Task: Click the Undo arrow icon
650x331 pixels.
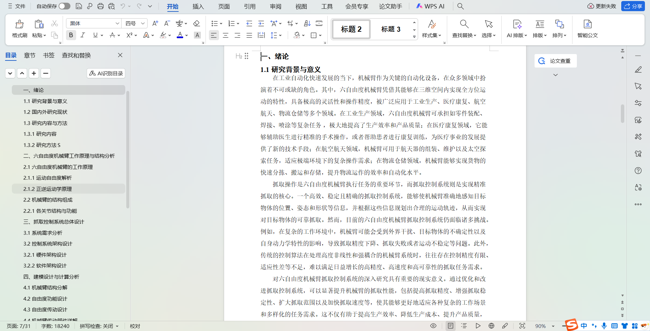Action: (x=123, y=6)
